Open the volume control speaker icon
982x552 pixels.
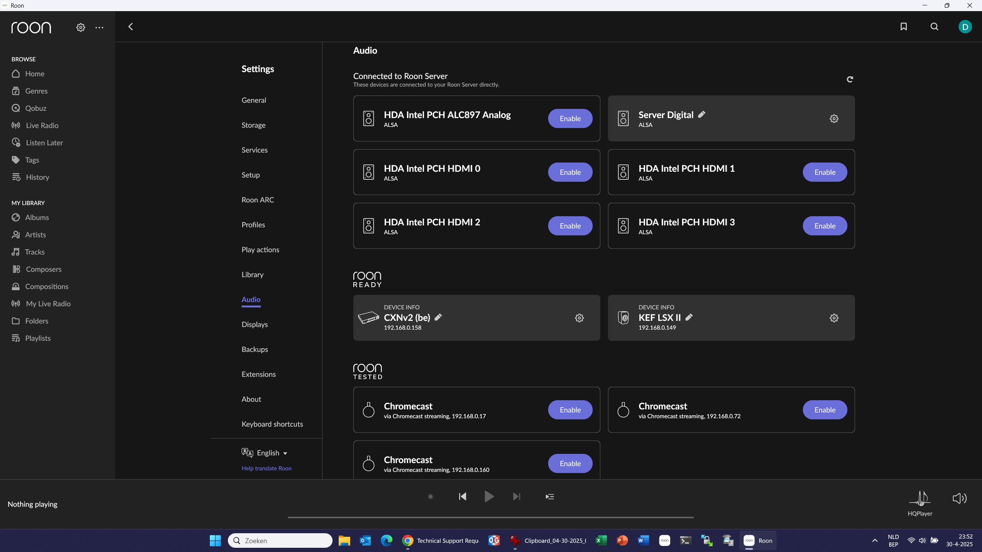[959, 498]
